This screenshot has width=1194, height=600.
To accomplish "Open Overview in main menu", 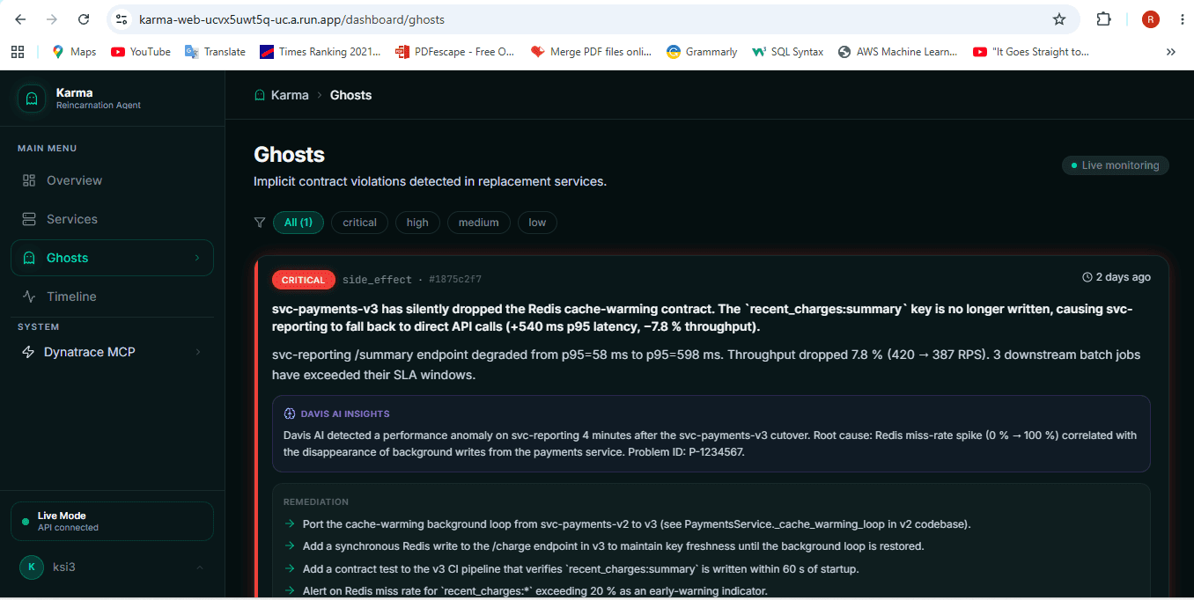I will tap(112, 180).
